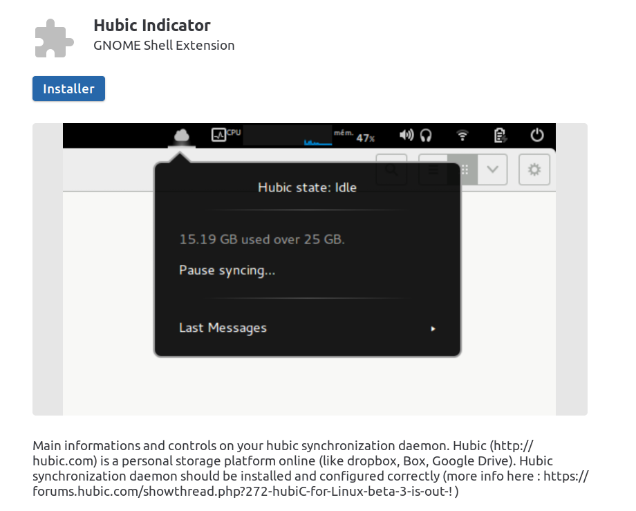Click the memory usage graph

318,136
